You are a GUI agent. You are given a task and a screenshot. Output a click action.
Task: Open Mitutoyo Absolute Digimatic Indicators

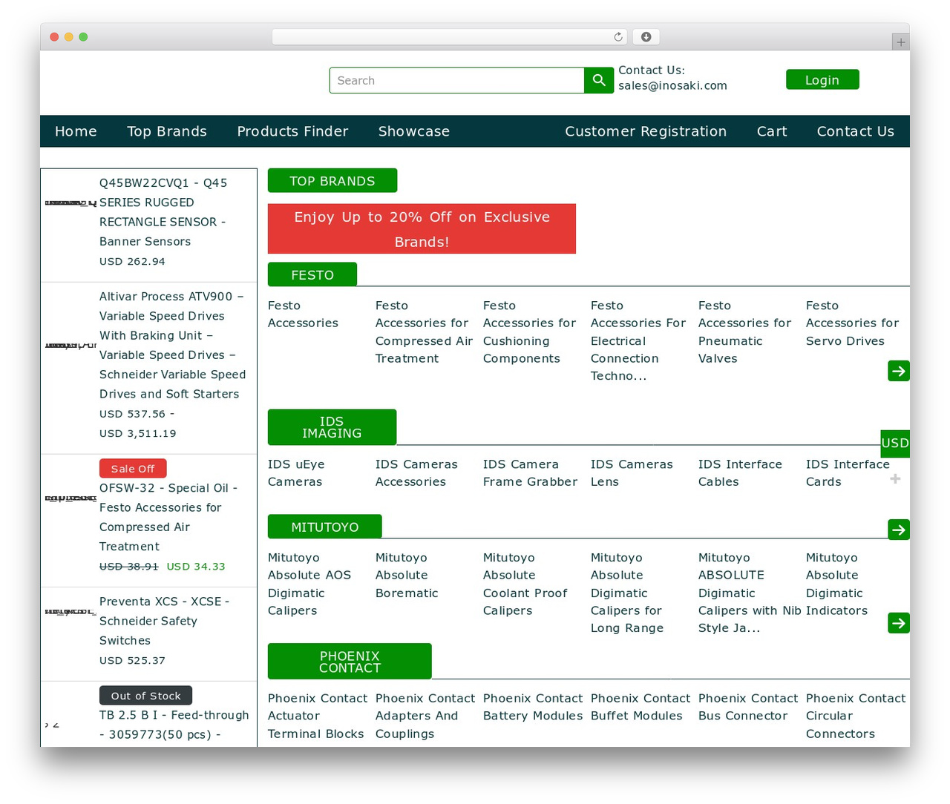point(836,584)
